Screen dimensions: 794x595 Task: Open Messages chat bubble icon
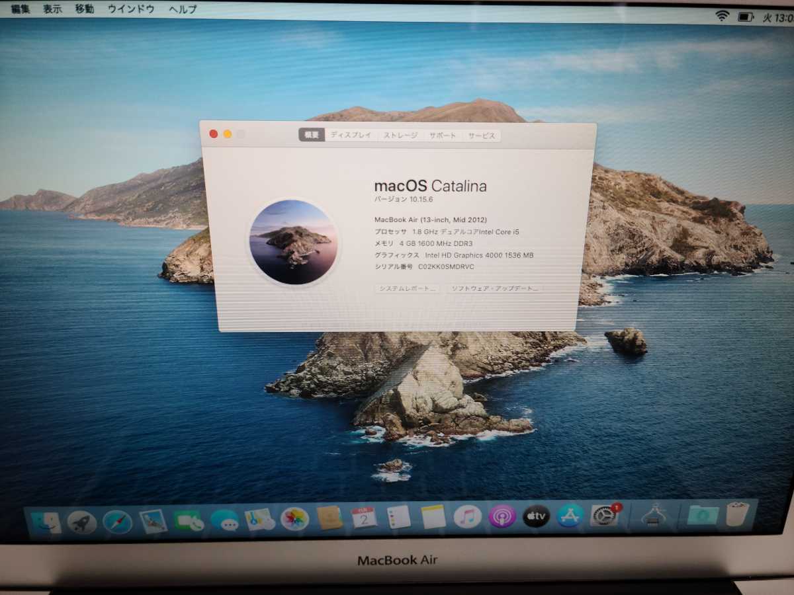point(225,521)
